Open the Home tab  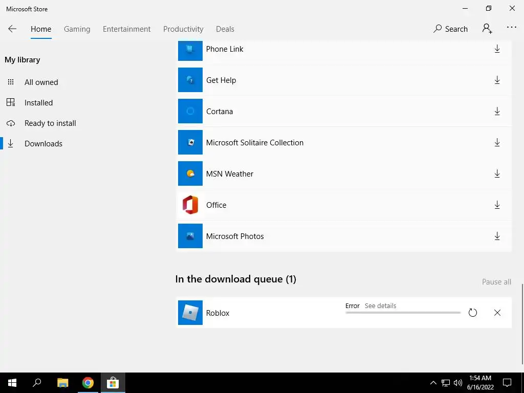click(x=41, y=29)
